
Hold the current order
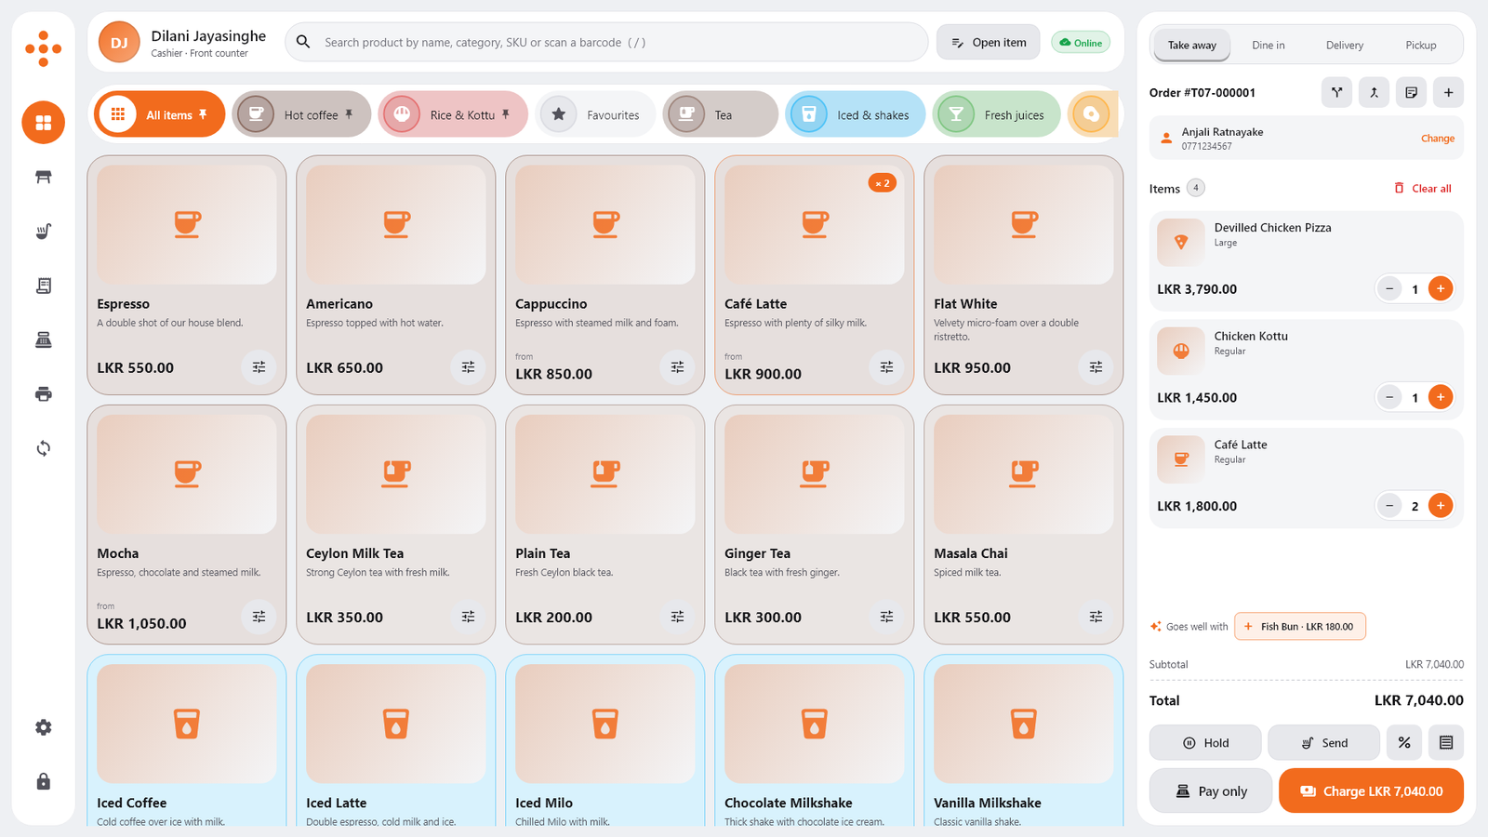(1205, 742)
